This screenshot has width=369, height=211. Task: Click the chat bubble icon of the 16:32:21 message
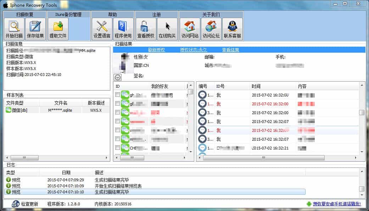pyautogui.click(x=202, y=148)
